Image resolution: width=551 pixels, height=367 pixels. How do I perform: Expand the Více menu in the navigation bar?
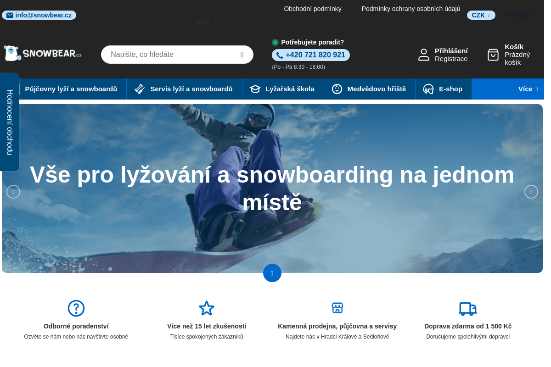tap(528, 89)
